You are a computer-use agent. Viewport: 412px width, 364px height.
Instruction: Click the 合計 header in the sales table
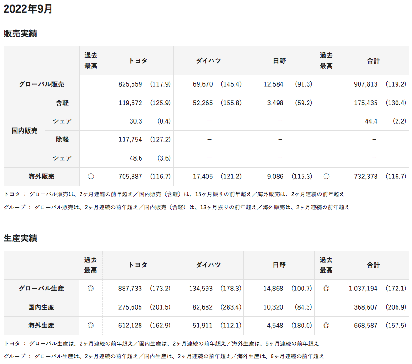pos(374,61)
